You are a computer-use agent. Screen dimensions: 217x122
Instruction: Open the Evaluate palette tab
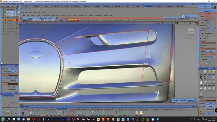pos(170,6)
